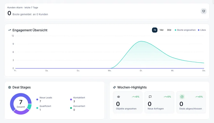This screenshot has height=123, width=214.
Task: Click the Wochen-Highlights heading
Action: pos(132,87)
